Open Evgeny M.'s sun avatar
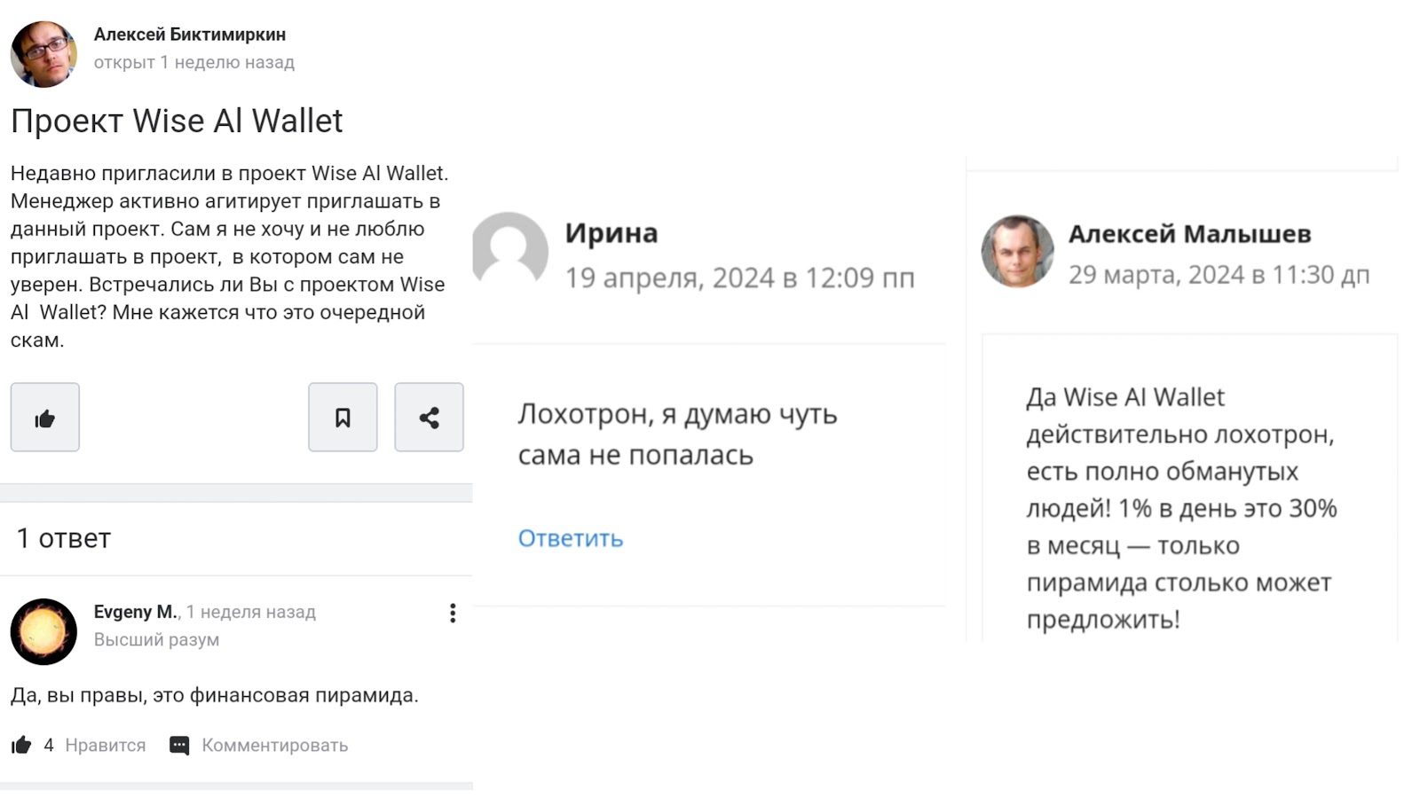The image size is (1420, 798). click(43, 632)
